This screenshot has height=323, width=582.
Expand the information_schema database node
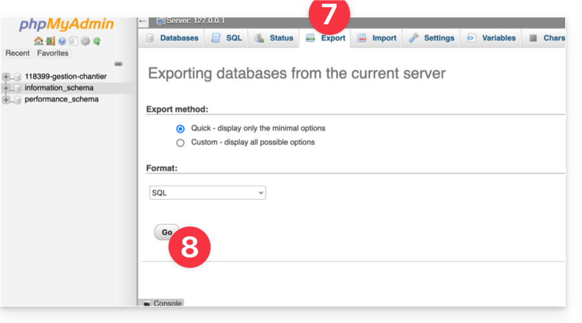point(6,88)
